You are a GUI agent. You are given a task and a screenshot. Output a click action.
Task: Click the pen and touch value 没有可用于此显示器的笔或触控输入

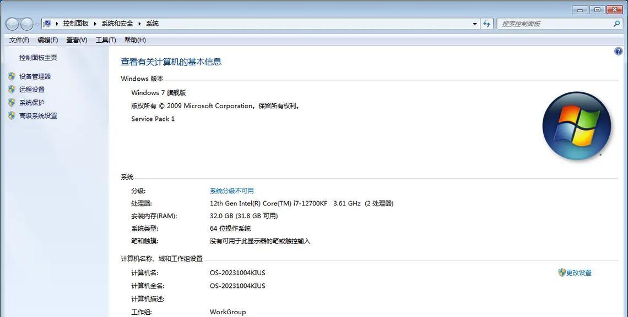(x=260, y=241)
